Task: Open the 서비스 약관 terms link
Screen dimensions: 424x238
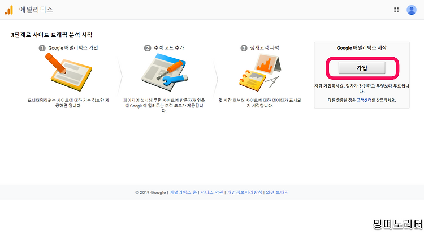Action: [x=212, y=192]
